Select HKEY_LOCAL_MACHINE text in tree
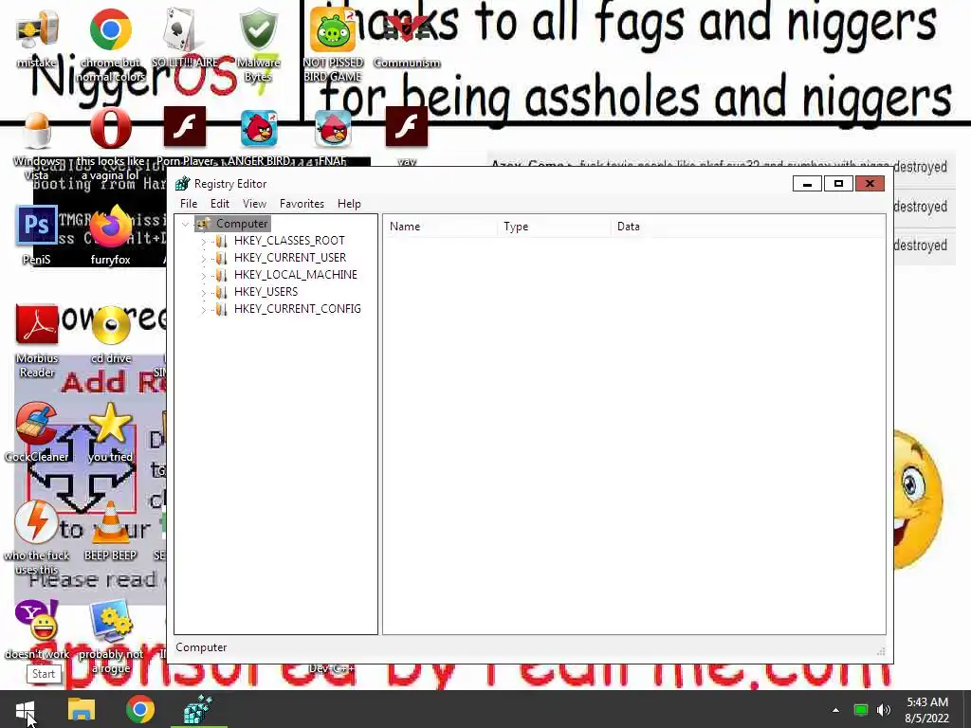971x728 pixels. [x=296, y=275]
